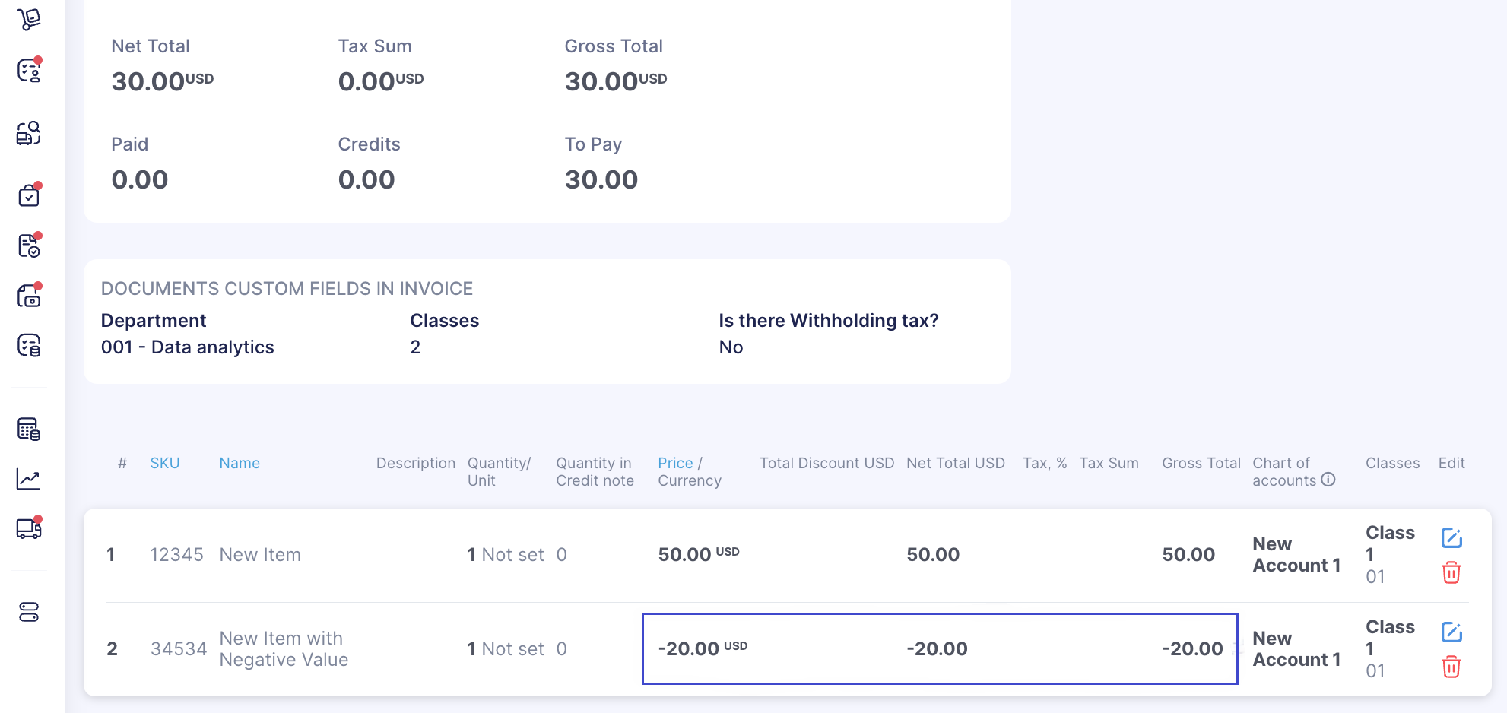Open the shopping bag checkmark sidebar icon
Image resolution: width=1507 pixels, height=713 pixels.
(29, 195)
